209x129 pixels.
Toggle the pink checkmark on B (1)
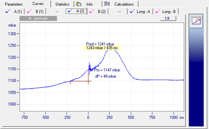(29, 11)
